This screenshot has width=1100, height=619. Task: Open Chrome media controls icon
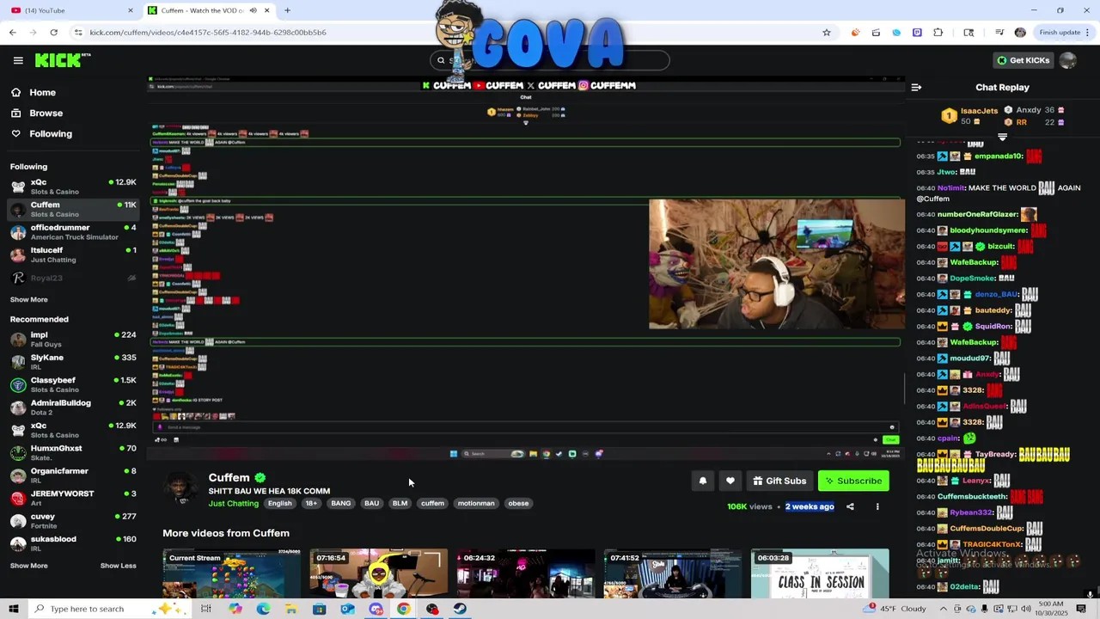click(x=999, y=33)
